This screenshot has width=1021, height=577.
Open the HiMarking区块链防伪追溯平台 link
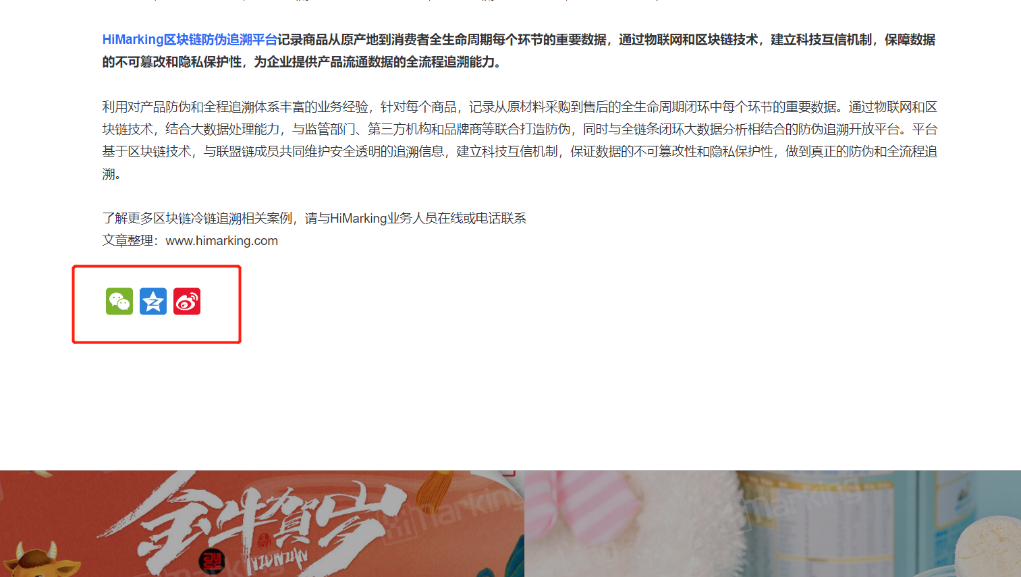(190, 40)
